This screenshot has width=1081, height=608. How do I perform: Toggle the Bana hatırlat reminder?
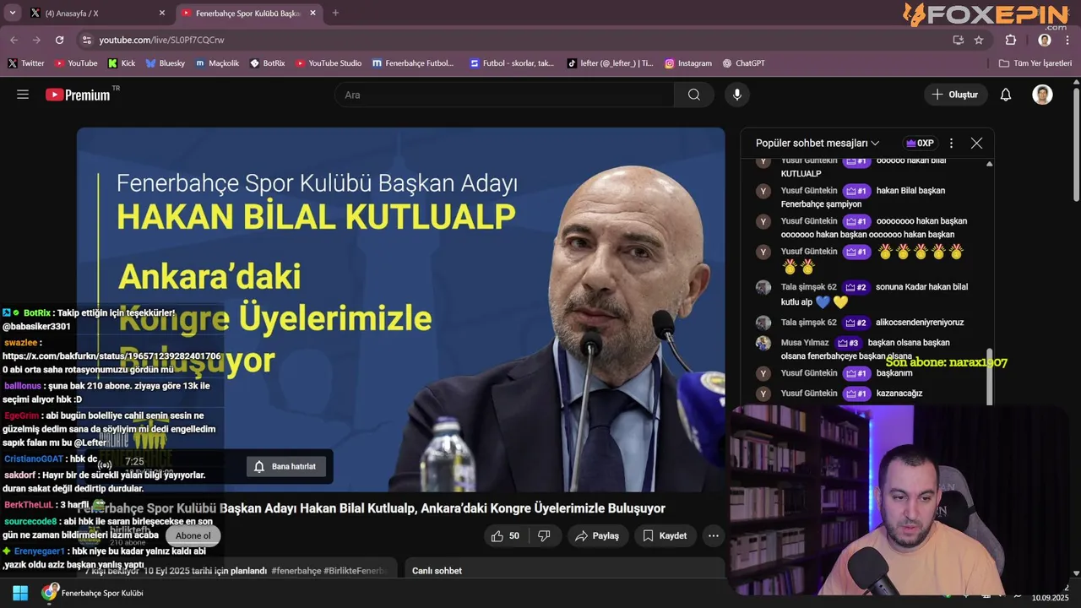tap(285, 466)
